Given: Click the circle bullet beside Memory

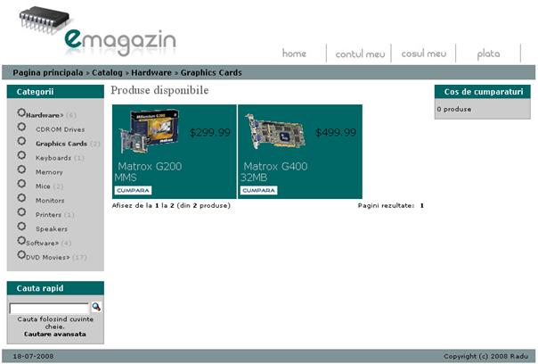Looking at the screenshot, I should 21,170.
